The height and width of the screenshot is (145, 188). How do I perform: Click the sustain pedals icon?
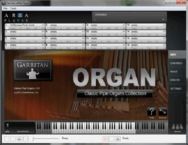(x=178, y=126)
